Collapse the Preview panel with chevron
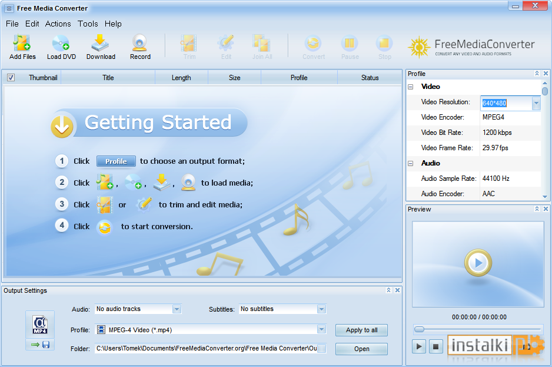Image resolution: width=552 pixels, height=367 pixels. pos(537,209)
